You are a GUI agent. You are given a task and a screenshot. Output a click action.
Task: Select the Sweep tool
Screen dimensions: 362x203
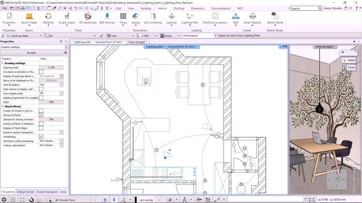tap(136, 19)
